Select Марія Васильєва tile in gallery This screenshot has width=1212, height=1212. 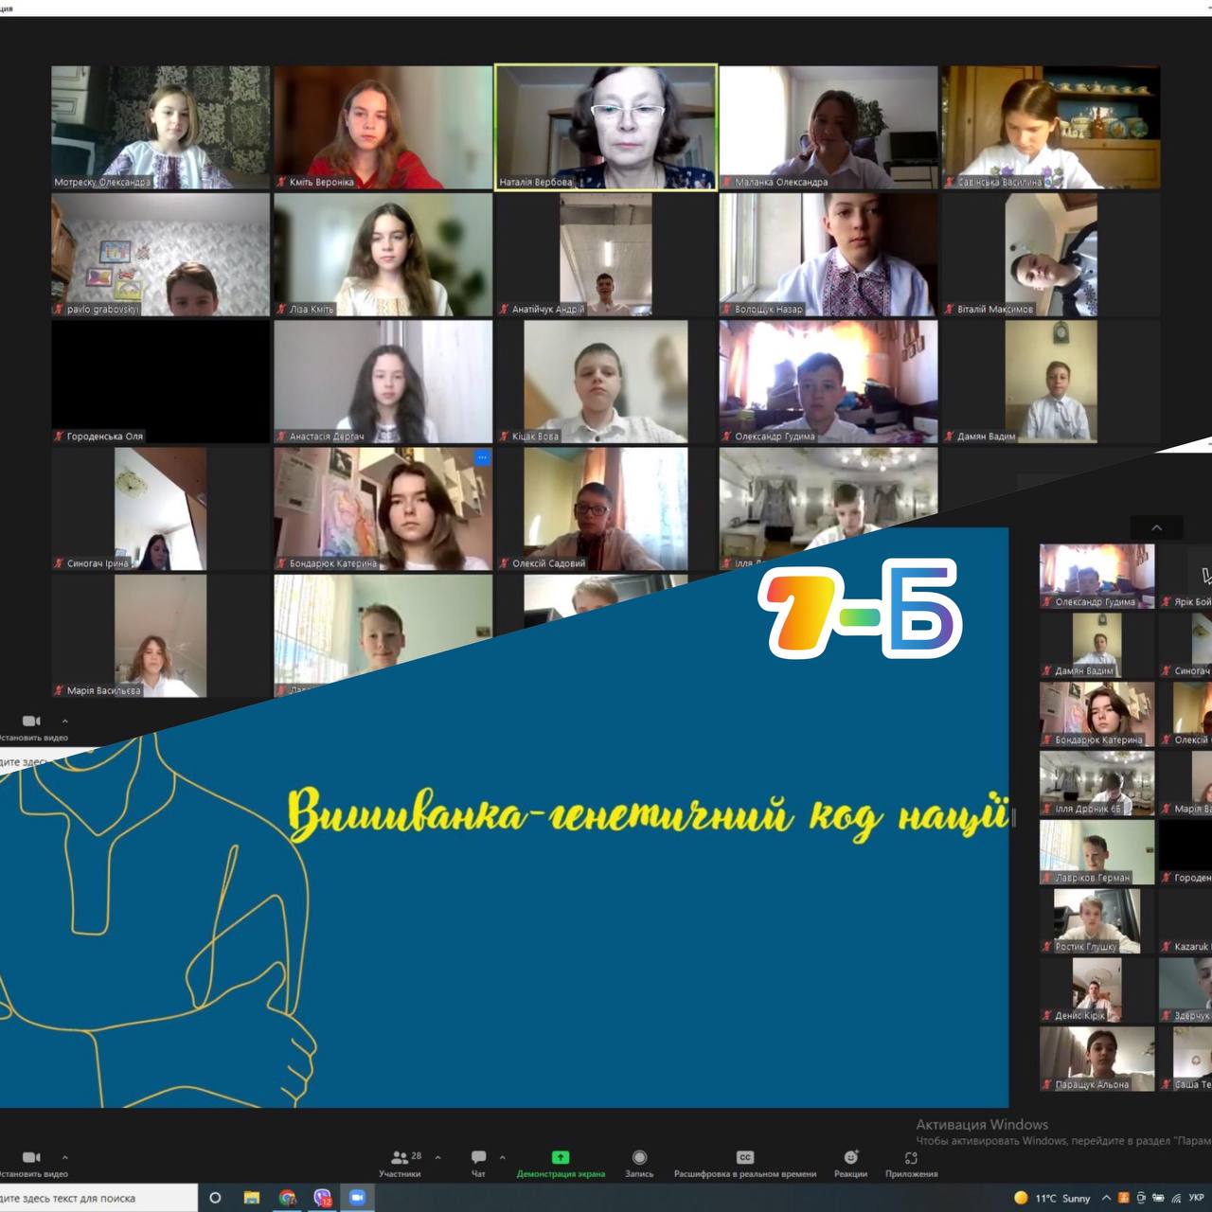pyautogui.click(x=161, y=635)
